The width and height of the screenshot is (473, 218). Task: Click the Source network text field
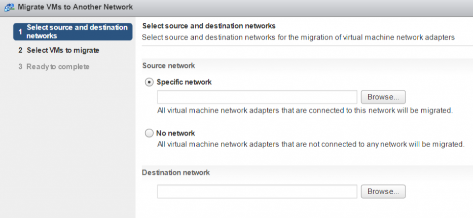(257, 97)
